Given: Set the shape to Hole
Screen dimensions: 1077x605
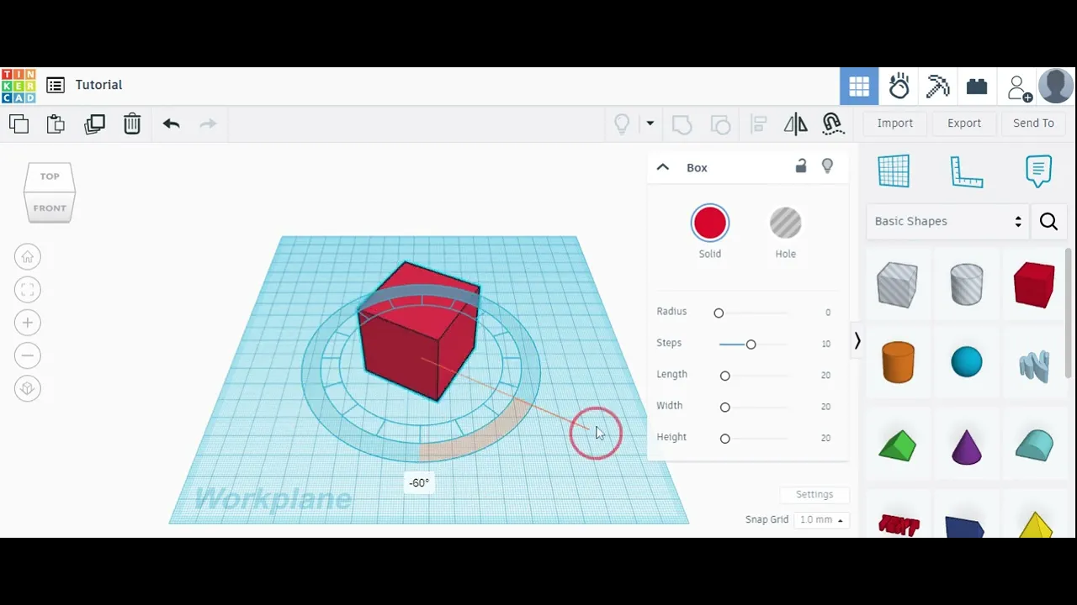Looking at the screenshot, I should tap(785, 224).
